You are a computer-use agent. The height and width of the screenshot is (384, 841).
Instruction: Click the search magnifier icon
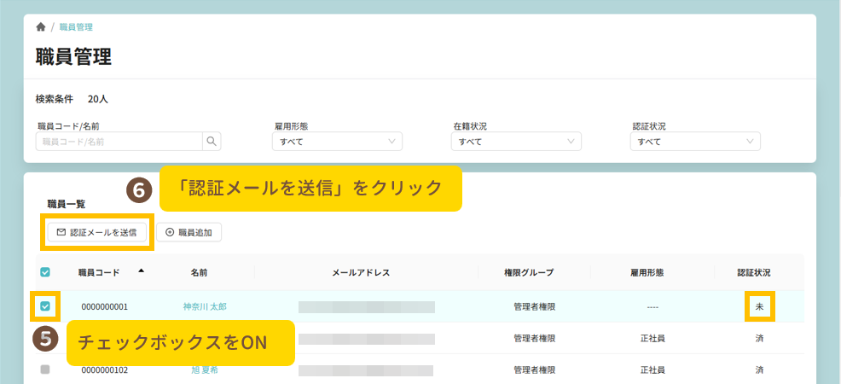coord(212,142)
